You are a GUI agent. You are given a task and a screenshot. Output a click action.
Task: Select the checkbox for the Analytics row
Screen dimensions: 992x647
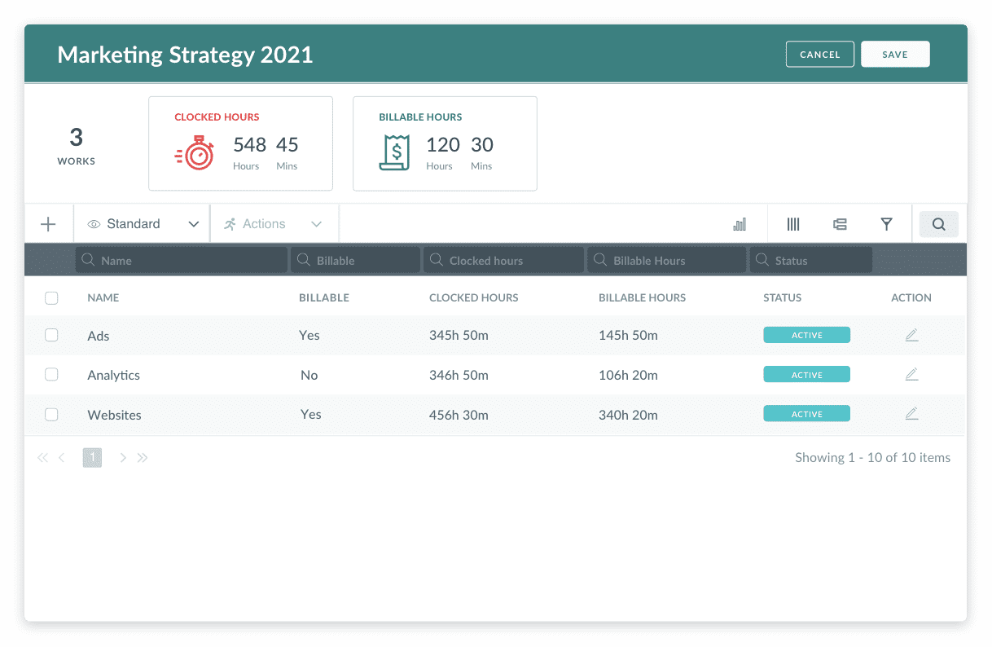51,374
